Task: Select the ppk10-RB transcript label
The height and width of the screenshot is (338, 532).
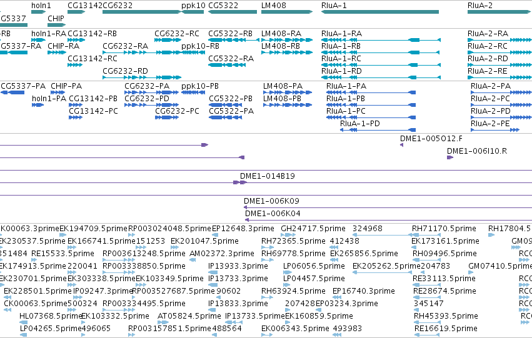Action: 201,46
